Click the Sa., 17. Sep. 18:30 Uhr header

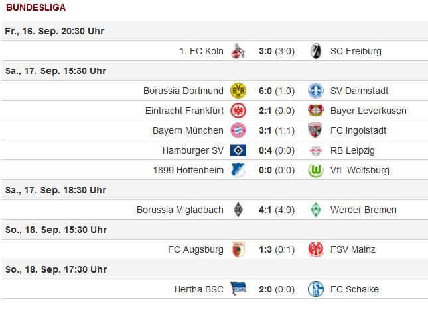pos(55,190)
